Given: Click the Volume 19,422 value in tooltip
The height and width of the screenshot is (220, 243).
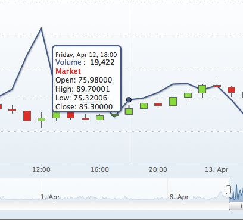Looking at the screenshot, I should [102, 62].
